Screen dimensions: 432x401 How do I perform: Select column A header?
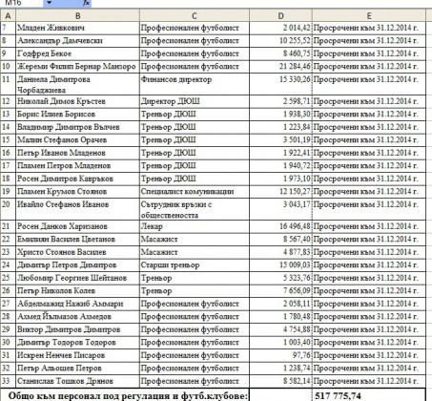click(x=8, y=15)
